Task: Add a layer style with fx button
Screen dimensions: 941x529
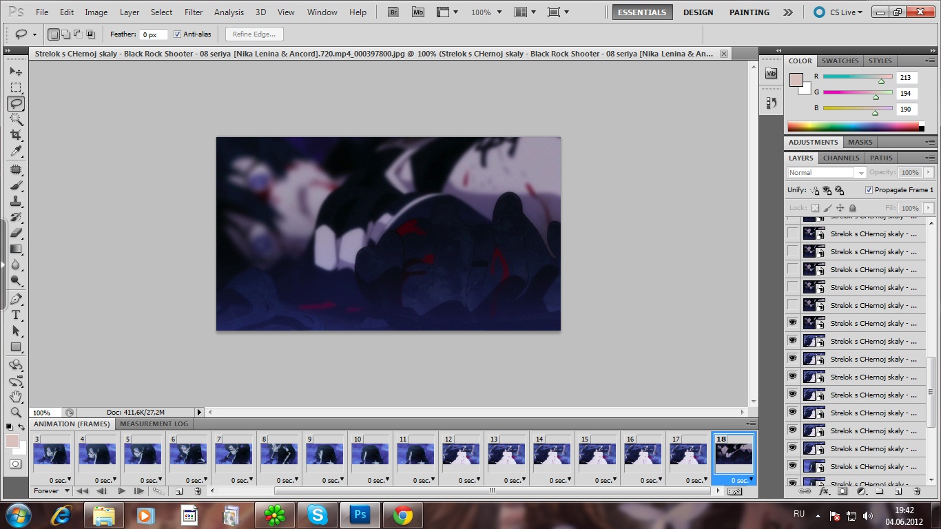Action: tap(824, 491)
